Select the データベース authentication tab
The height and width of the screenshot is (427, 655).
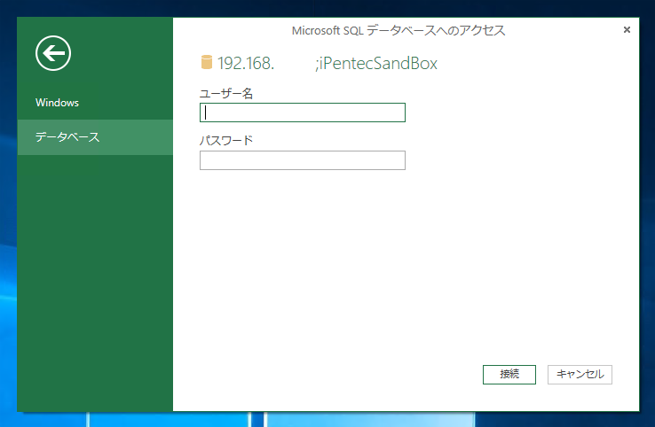coord(95,137)
